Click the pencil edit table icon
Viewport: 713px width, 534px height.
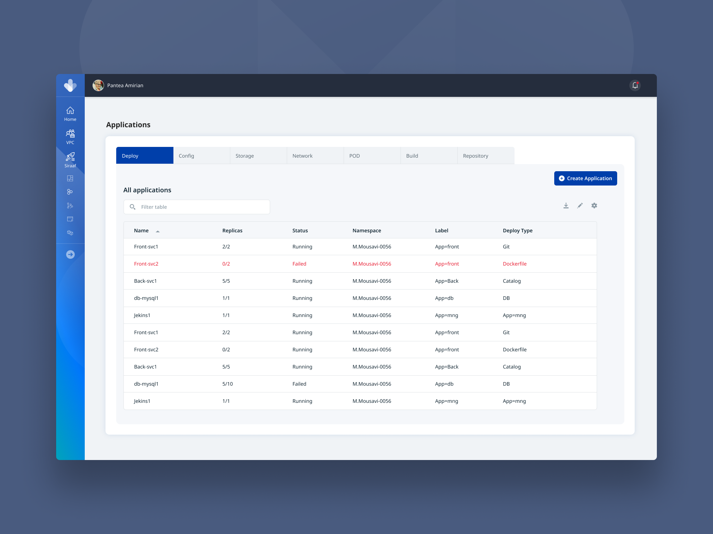click(x=580, y=206)
